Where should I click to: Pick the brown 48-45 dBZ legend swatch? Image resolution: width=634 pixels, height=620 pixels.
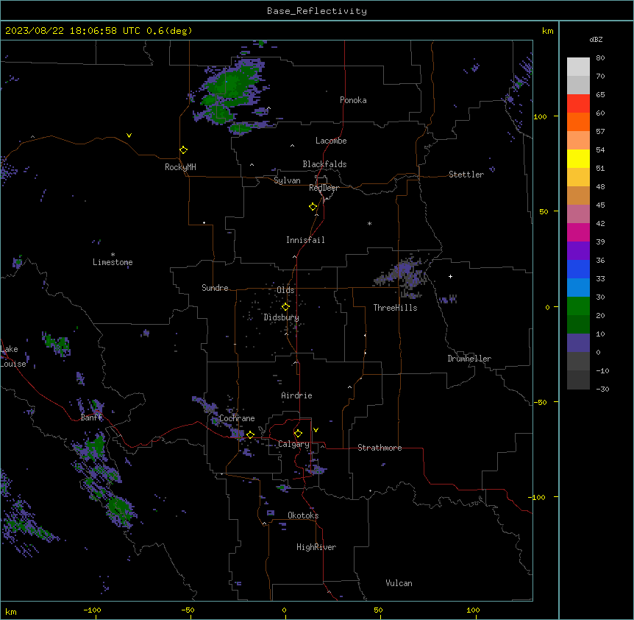click(x=578, y=196)
